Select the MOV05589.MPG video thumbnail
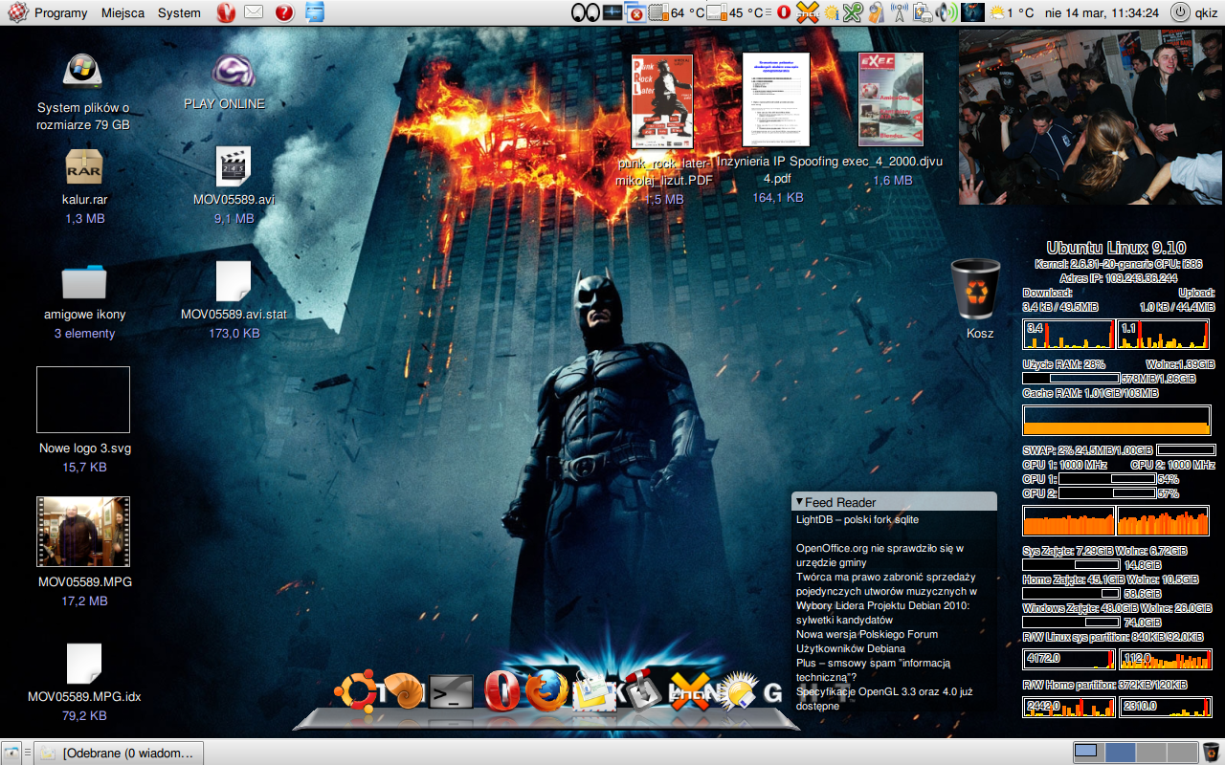Screen dimensions: 1225x765 [x=83, y=532]
